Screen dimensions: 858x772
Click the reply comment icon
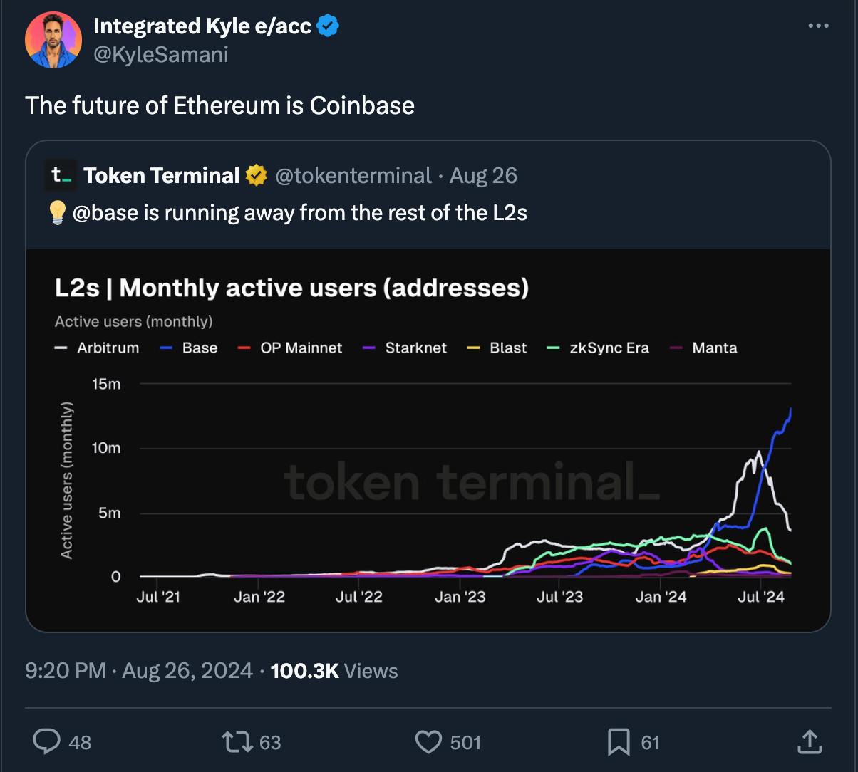(x=47, y=742)
